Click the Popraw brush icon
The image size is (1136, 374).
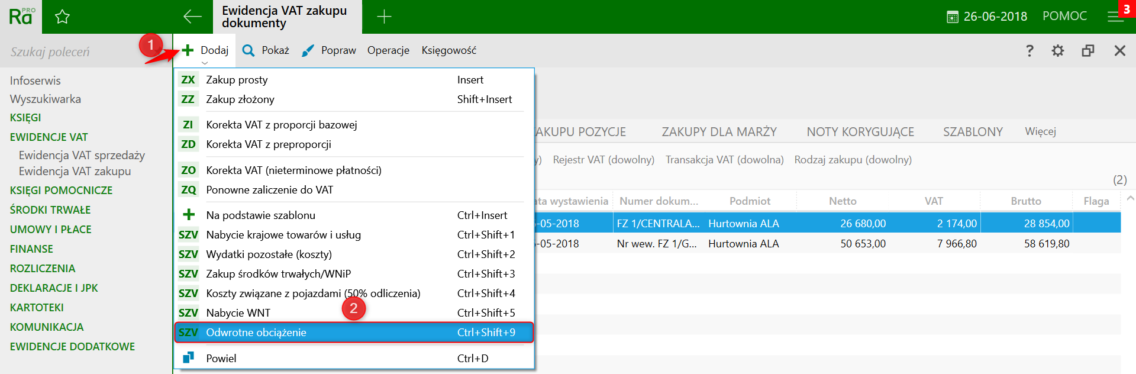coord(308,51)
